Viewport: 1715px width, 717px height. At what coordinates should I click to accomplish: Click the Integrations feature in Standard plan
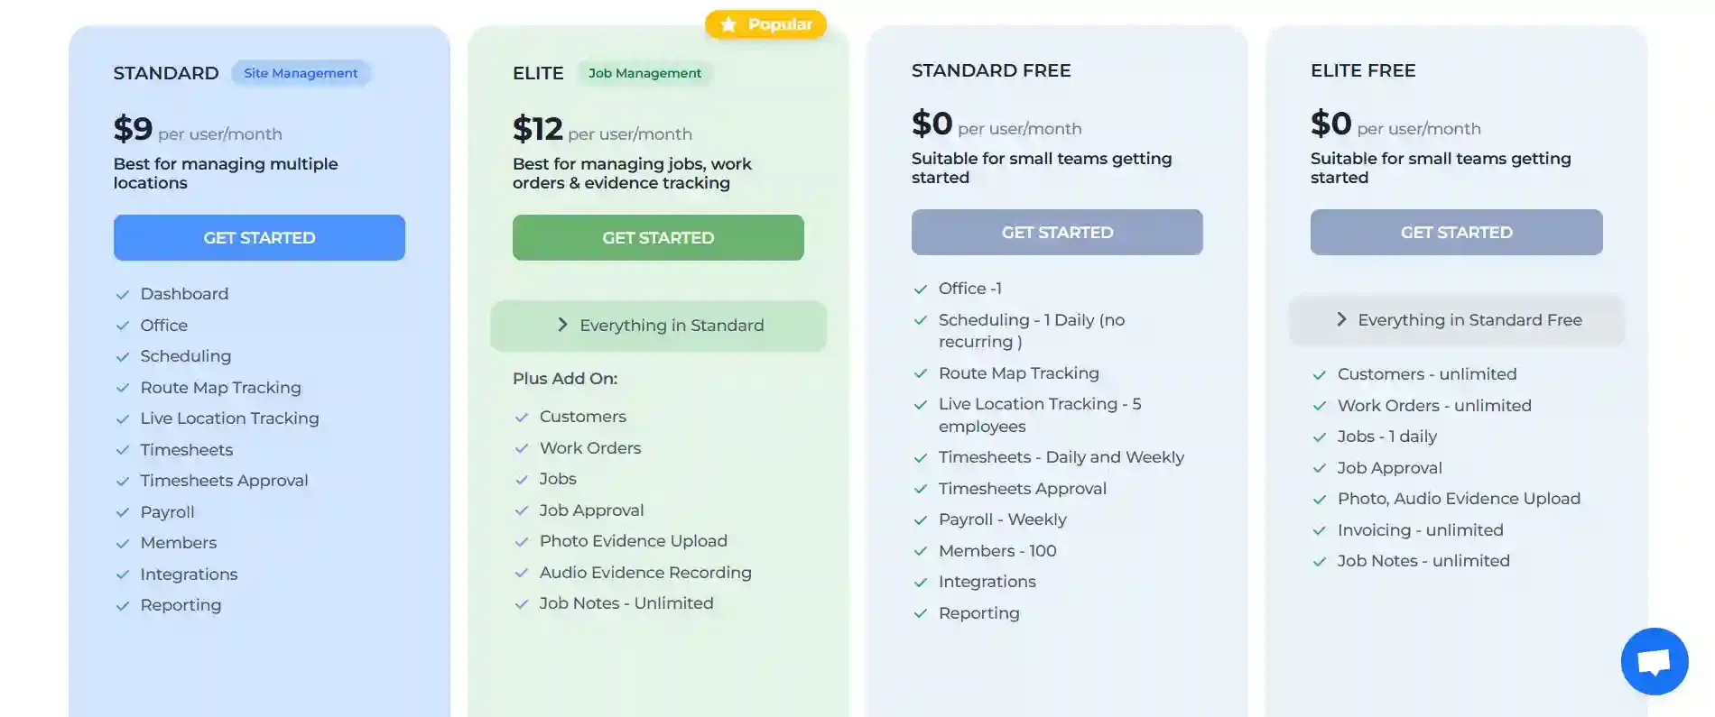(x=189, y=575)
